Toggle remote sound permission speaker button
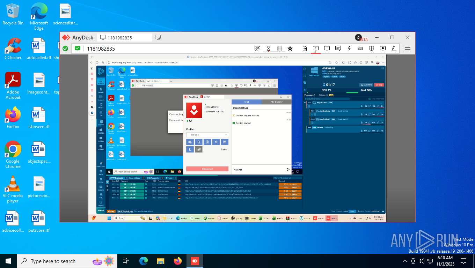 click(216, 142)
